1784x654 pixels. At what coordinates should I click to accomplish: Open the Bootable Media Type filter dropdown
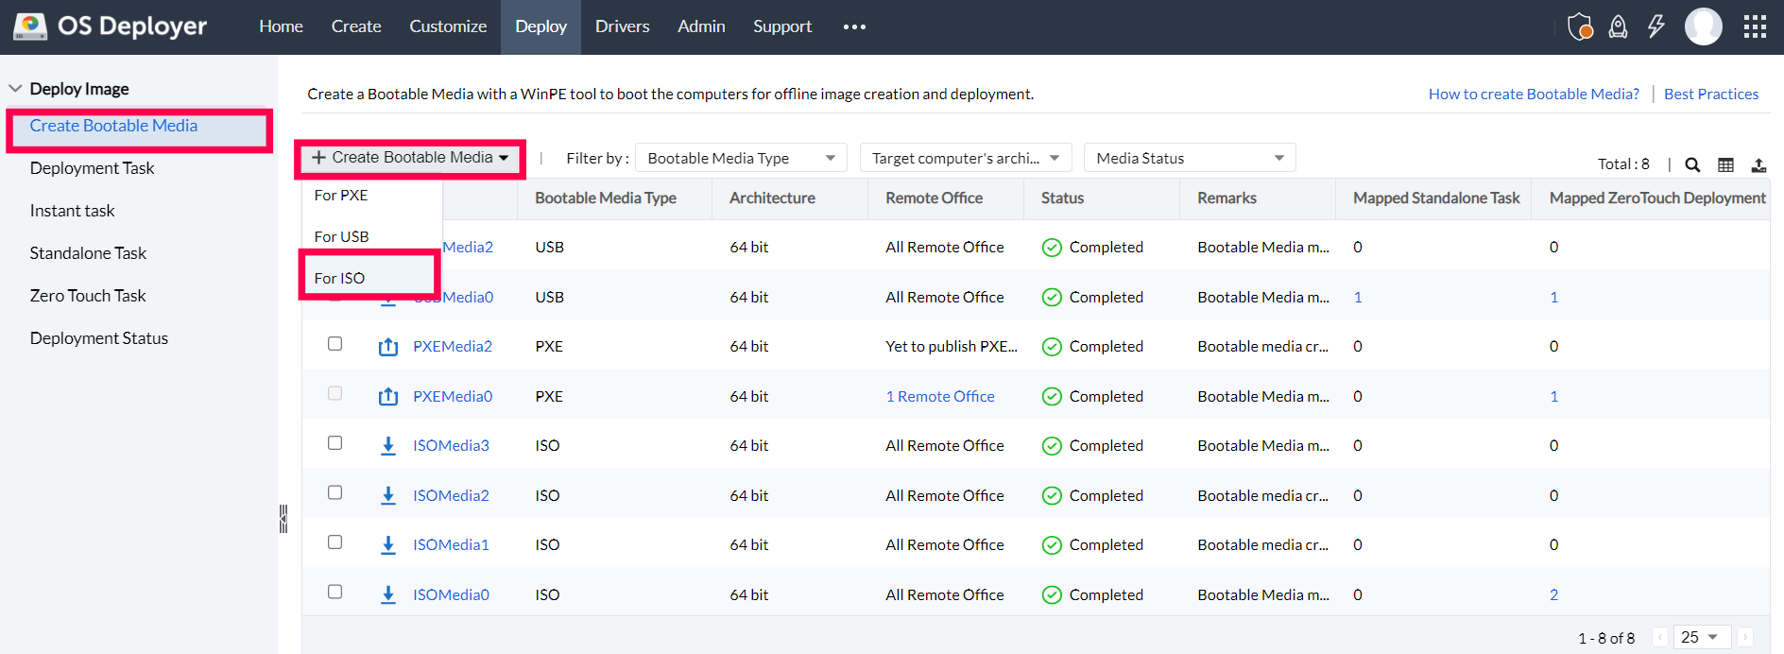(741, 158)
